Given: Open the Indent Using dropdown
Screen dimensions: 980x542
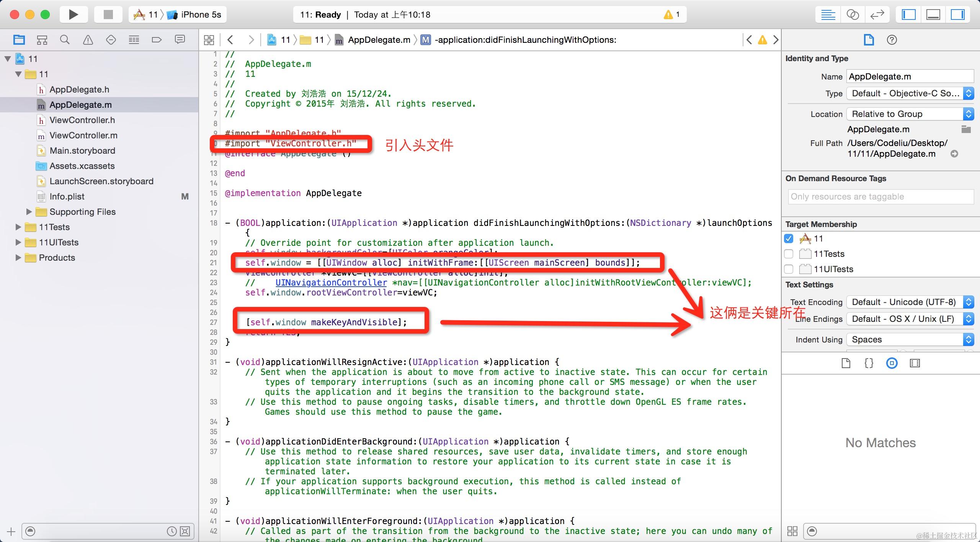Looking at the screenshot, I should [x=910, y=339].
